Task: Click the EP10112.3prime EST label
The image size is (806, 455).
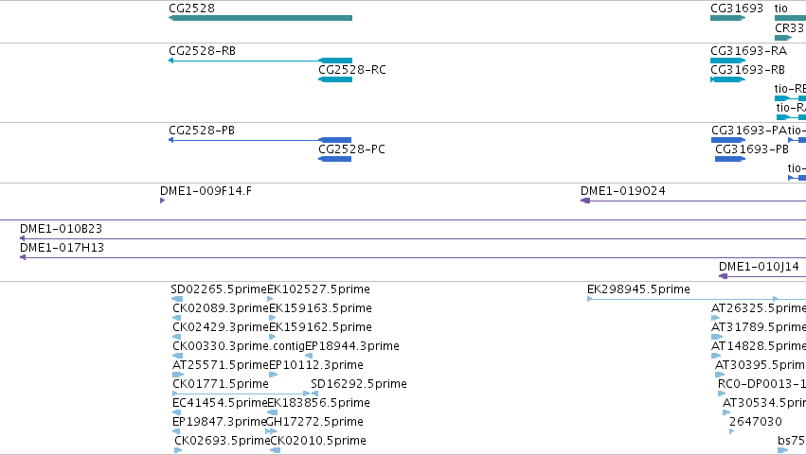Action: point(316,365)
